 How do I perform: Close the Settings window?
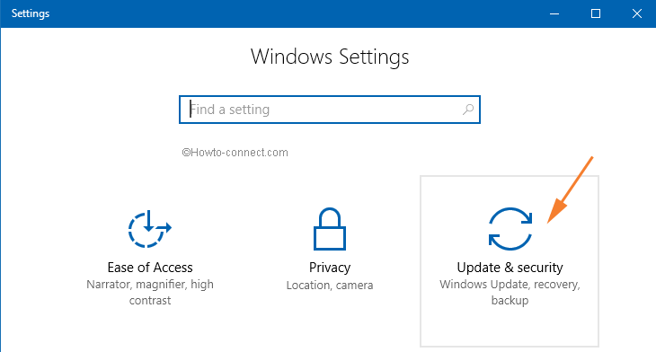(637, 13)
